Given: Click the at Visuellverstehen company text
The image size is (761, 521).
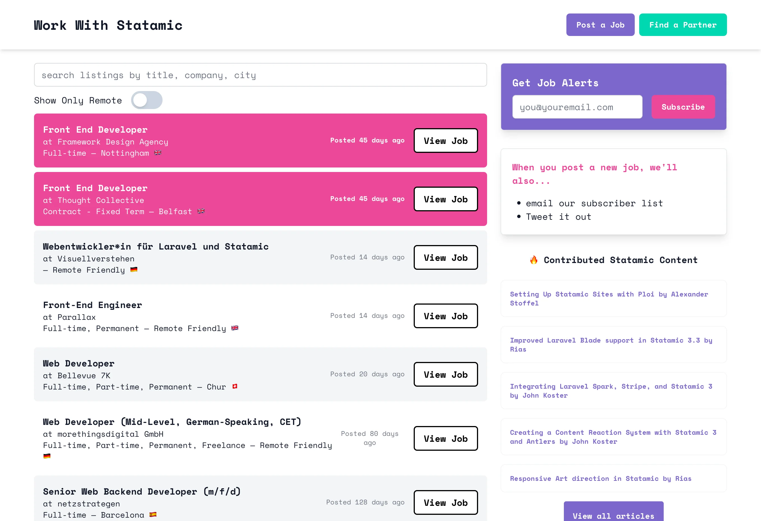Looking at the screenshot, I should pos(89,259).
